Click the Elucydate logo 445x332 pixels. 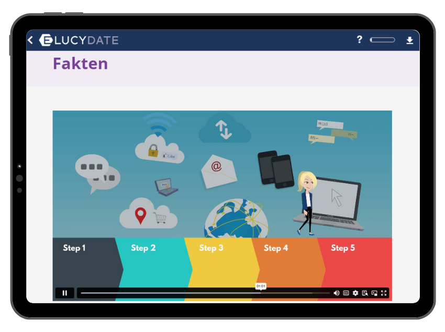(x=79, y=40)
